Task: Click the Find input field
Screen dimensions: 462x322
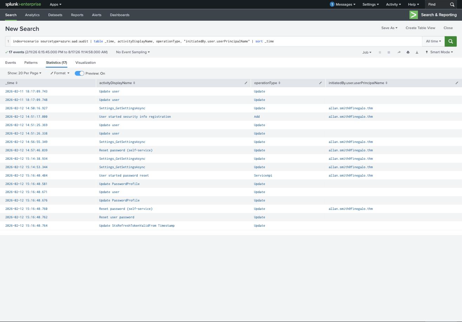Action: 437,5
